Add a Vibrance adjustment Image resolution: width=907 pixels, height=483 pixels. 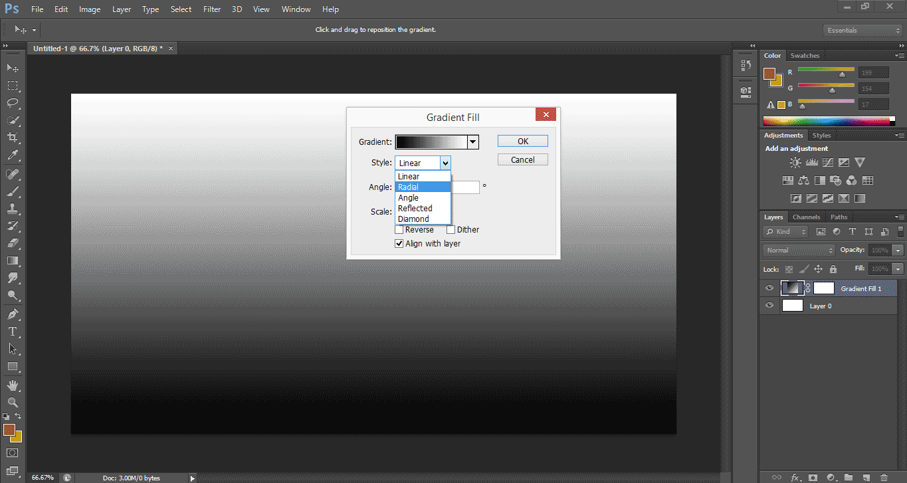tap(860, 162)
